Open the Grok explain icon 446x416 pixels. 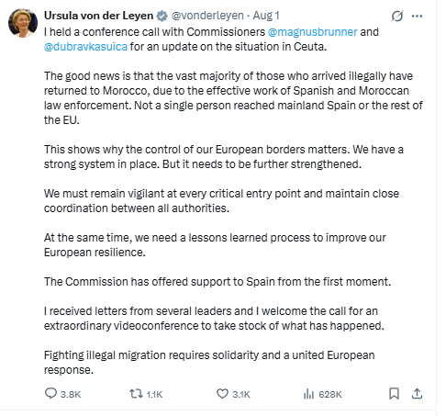click(x=397, y=16)
